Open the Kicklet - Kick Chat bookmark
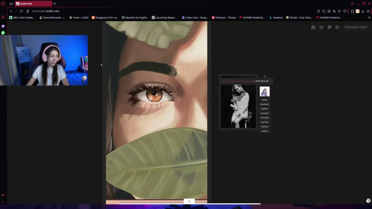The height and width of the screenshot is (209, 372). [x=299, y=17]
